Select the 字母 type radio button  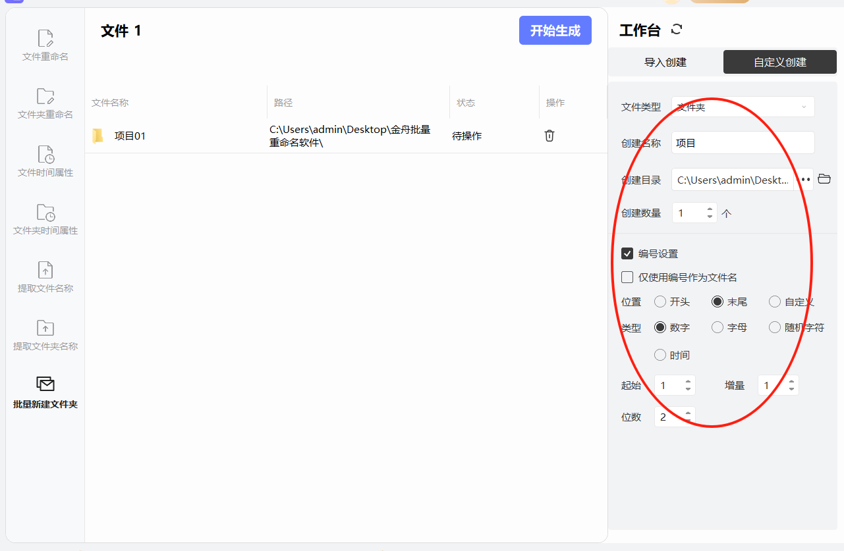point(717,327)
